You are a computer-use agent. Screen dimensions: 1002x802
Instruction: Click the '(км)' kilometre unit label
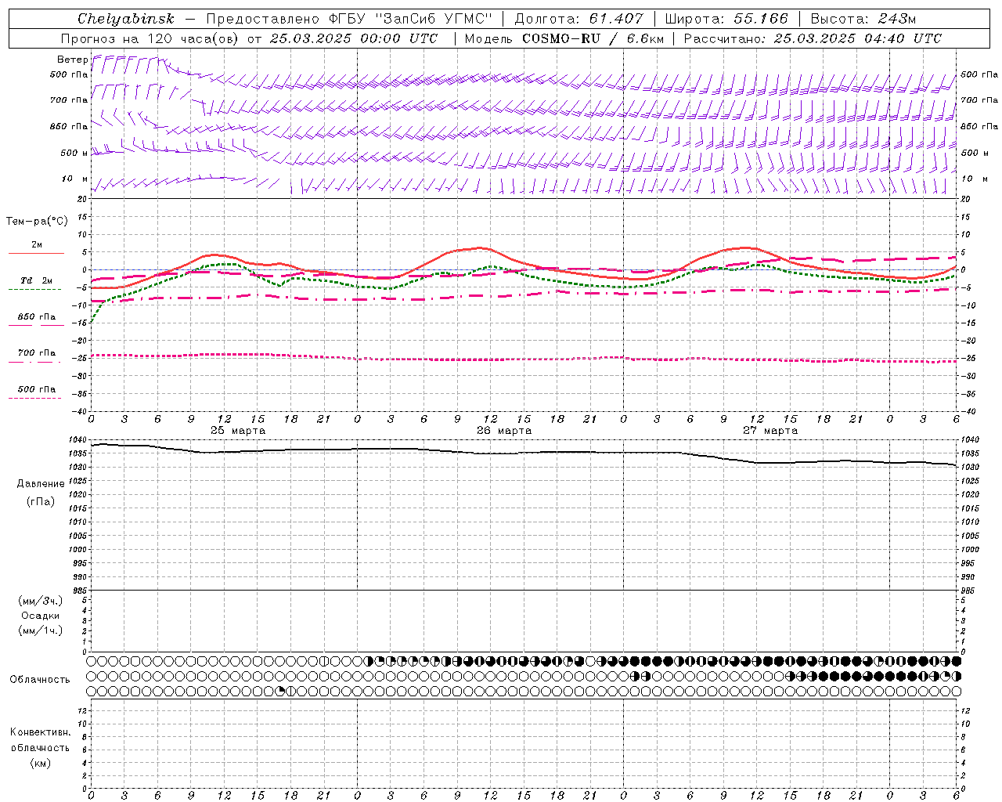[41, 763]
